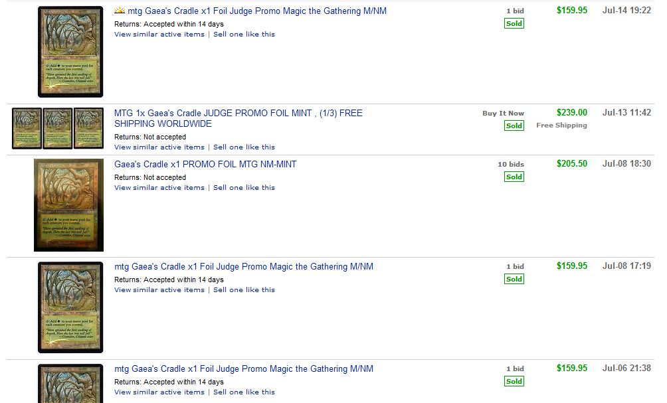The width and height of the screenshot is (667, 403).
Task: Click the Sold badge on the $239.00 listing
Action: 514,125
